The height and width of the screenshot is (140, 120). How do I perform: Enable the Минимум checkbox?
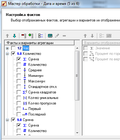pyautogui.click(x=19, y=76)
